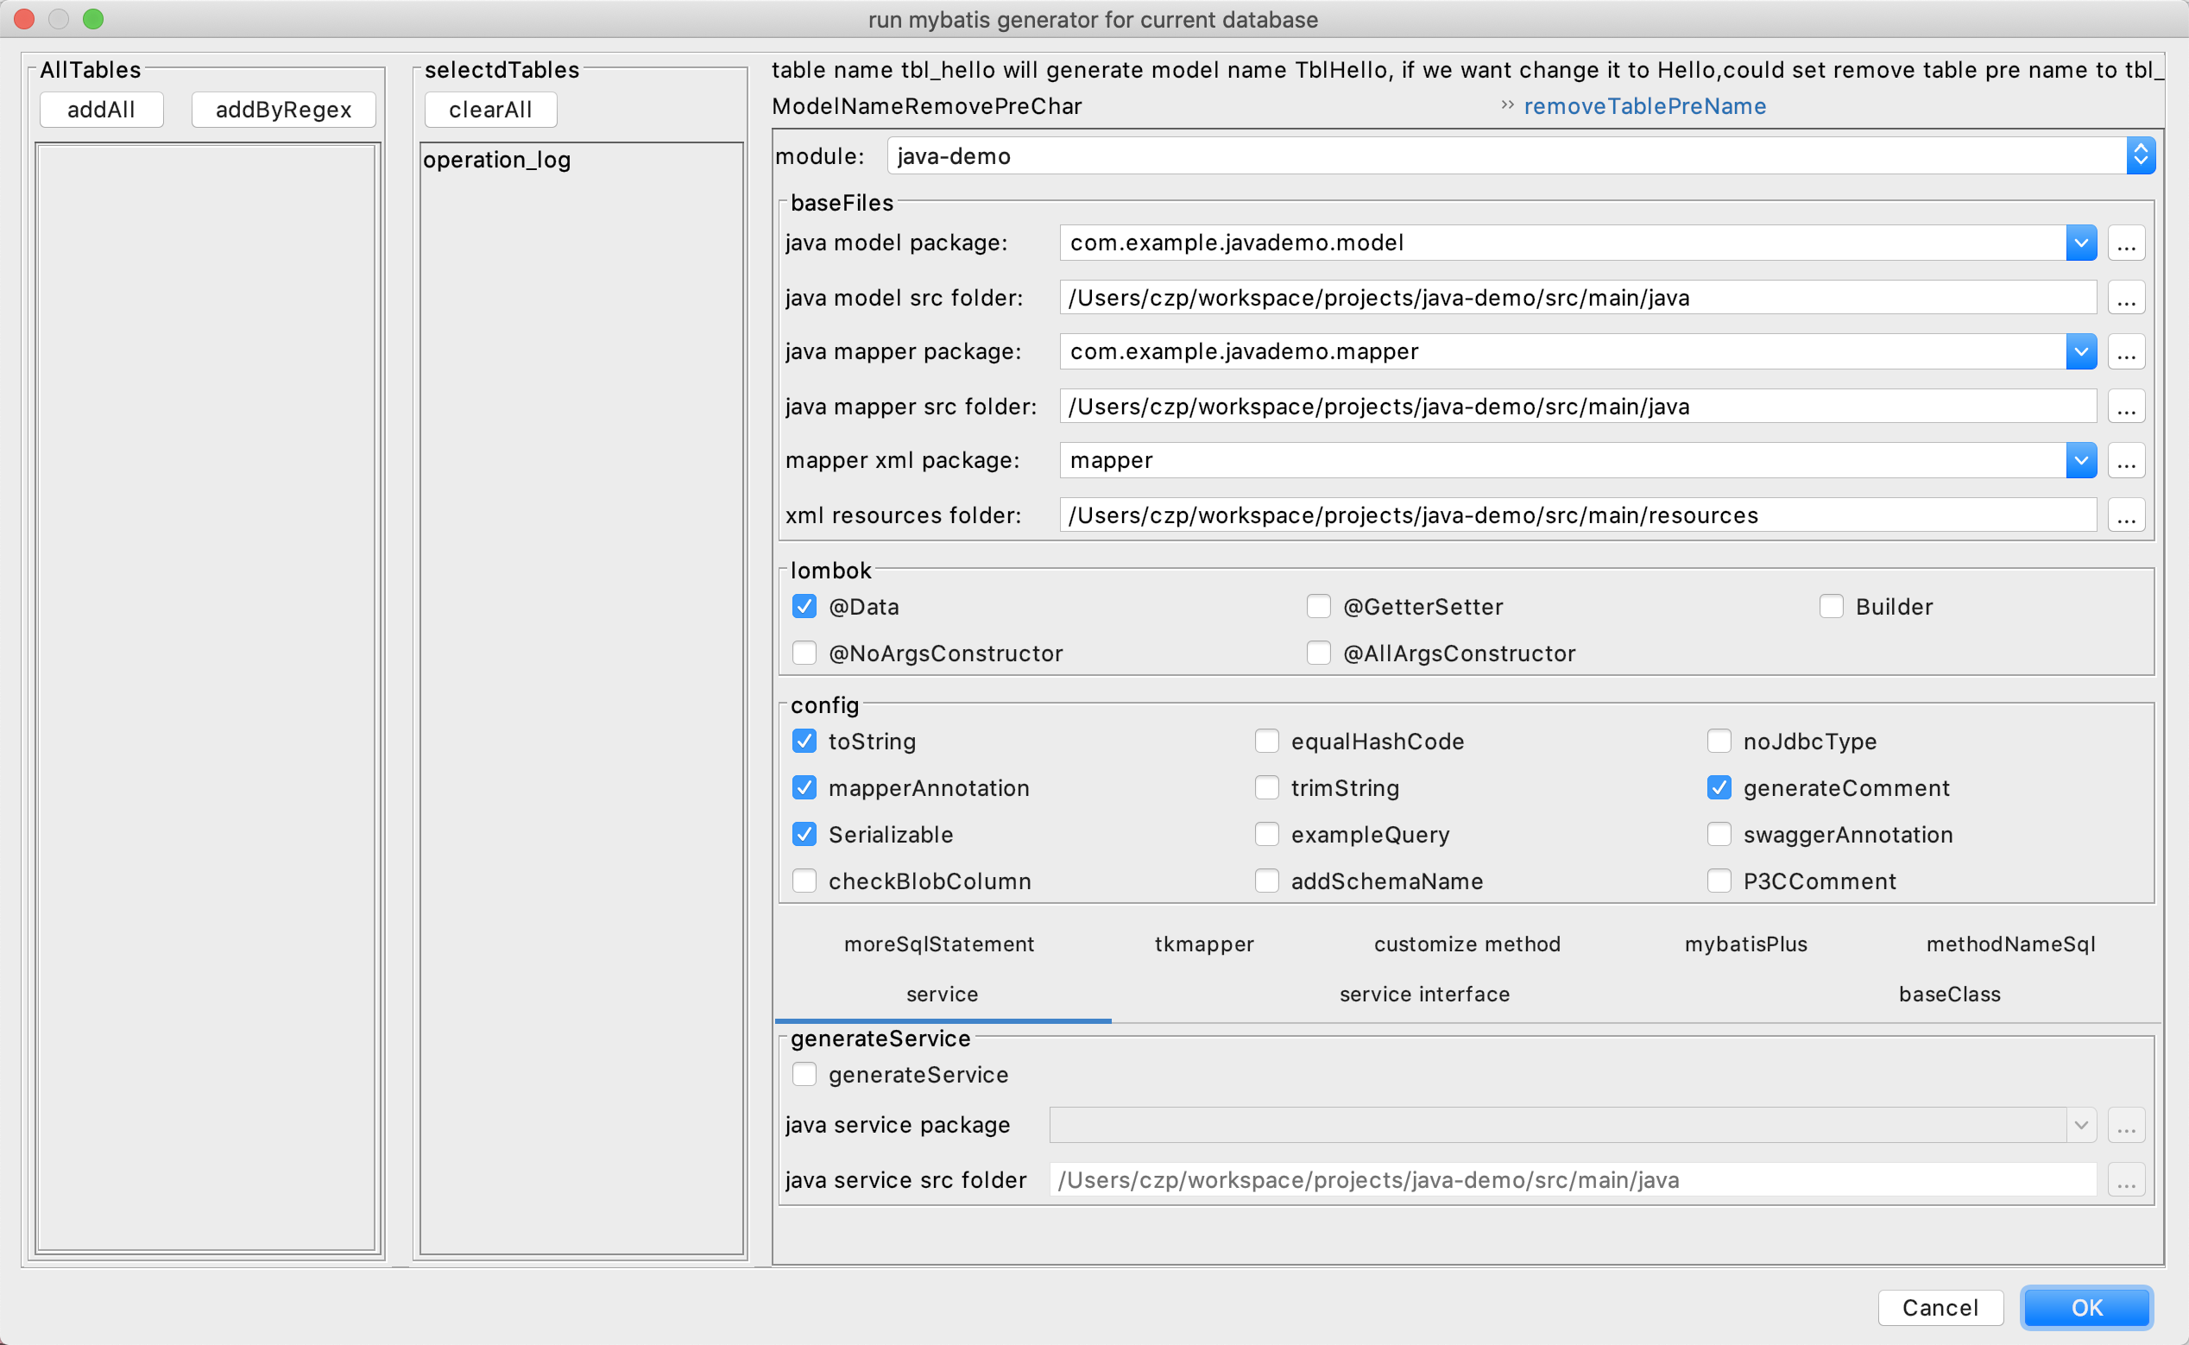This screenshot has height=1345, width=2189.
Task: Browse for java mapper src folder
Action: coord(2126,407)
